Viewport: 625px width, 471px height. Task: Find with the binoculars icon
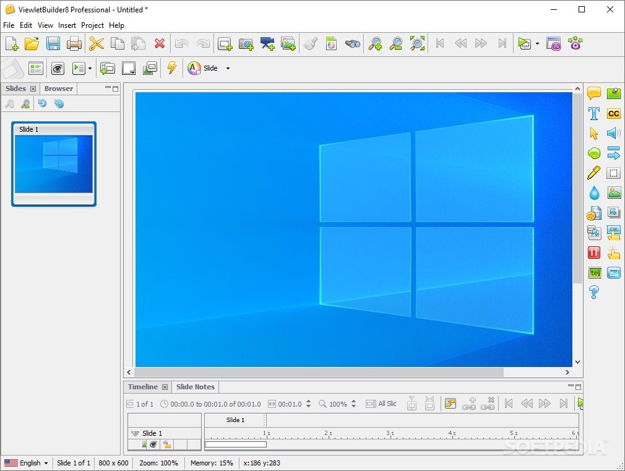coord(352,43)
